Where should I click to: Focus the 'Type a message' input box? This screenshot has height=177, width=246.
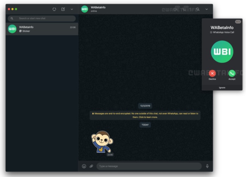pyautogui.click(x=149, y=166)
